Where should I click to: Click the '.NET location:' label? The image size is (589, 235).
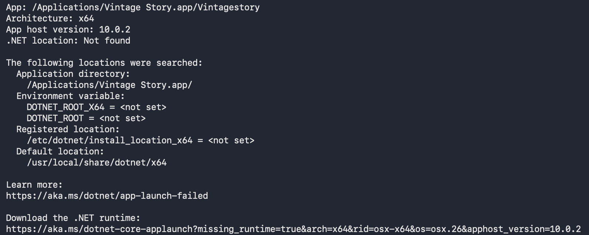[42, 41]
